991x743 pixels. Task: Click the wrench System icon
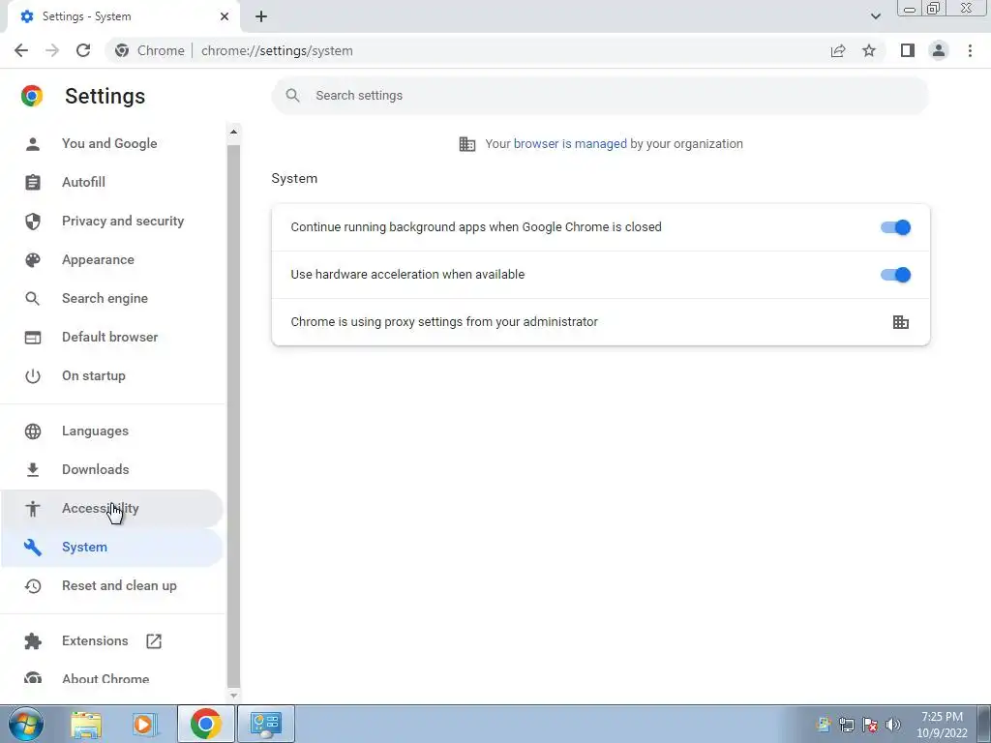(33, 548)
